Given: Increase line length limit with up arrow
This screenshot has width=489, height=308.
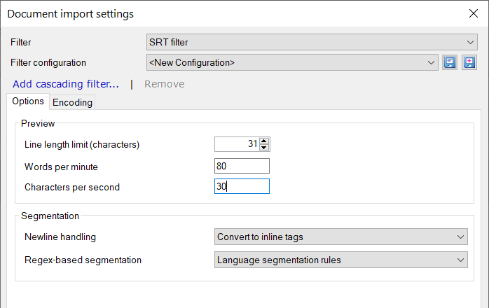Looking at the screenshot, I should click(264, 141).
